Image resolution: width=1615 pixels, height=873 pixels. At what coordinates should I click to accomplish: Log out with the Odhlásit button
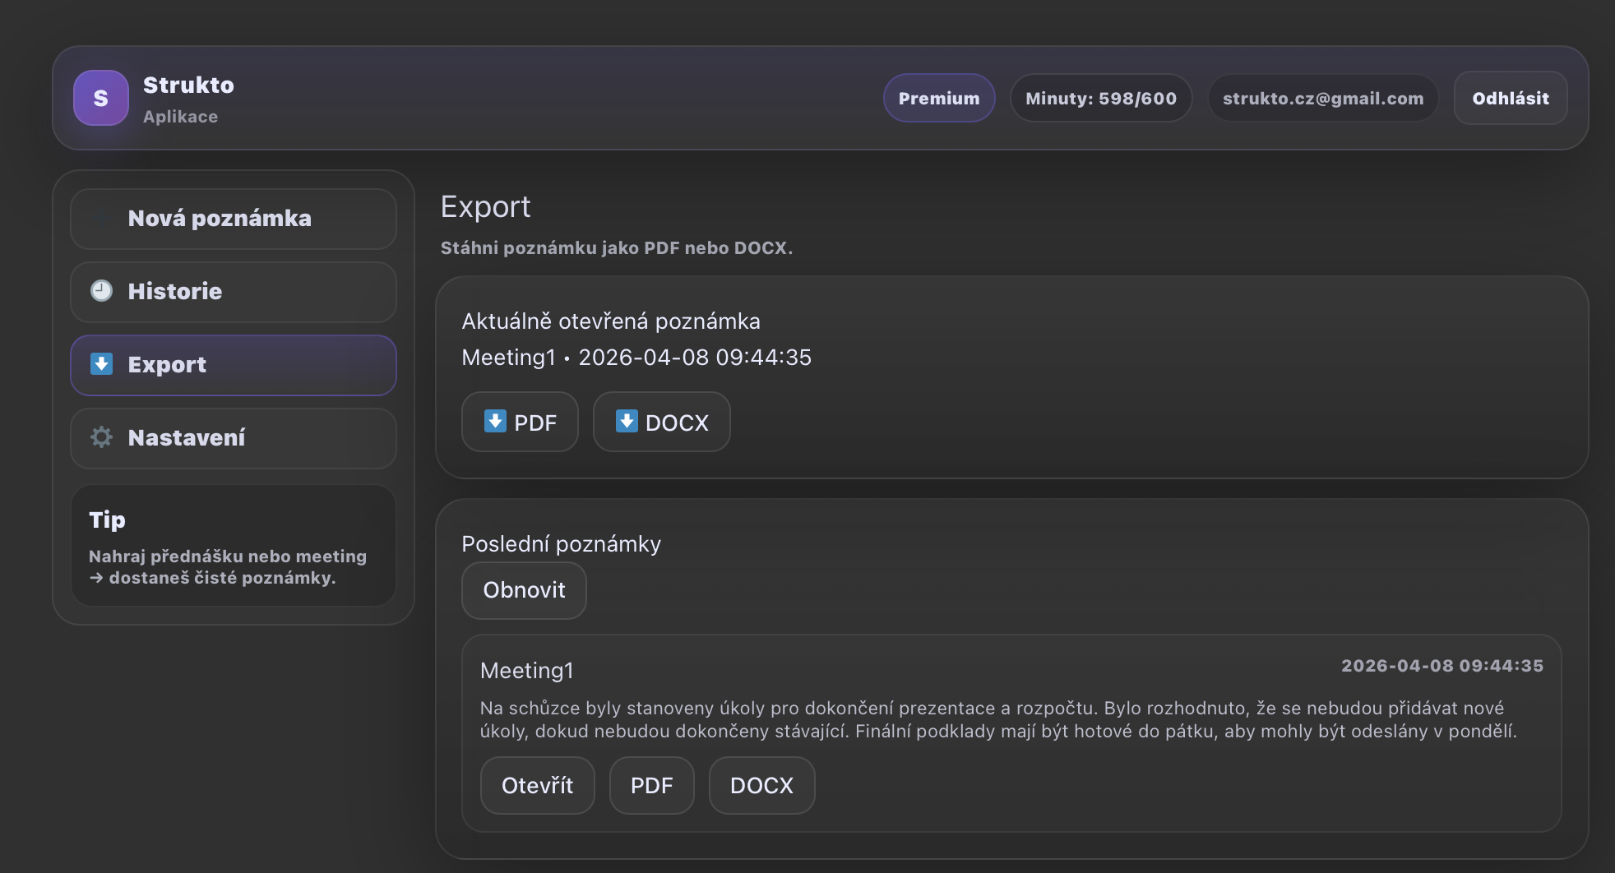1510,99
